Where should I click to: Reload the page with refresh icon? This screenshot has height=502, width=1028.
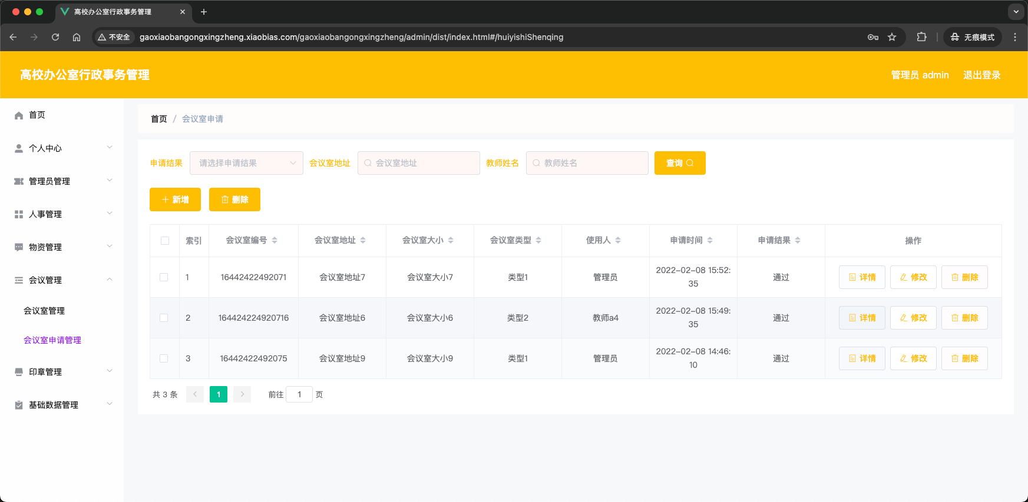click(x=55, y=37)
